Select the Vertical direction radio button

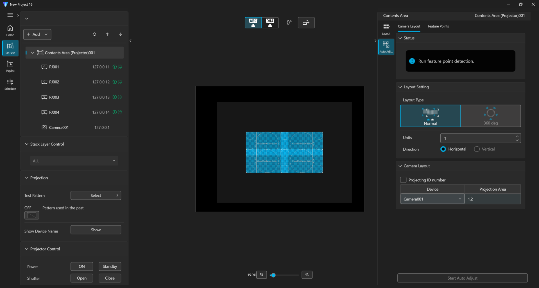477,149
